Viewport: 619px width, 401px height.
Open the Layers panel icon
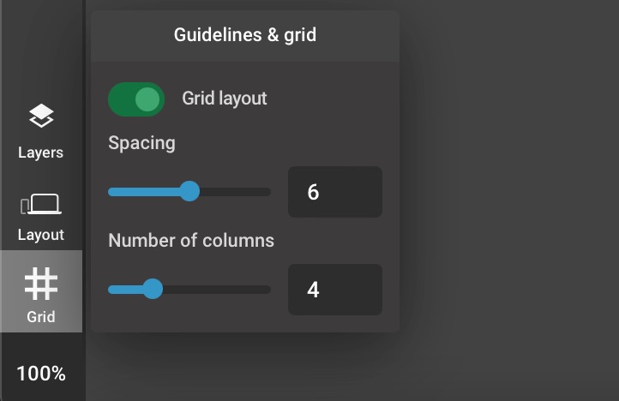(41, 116)
